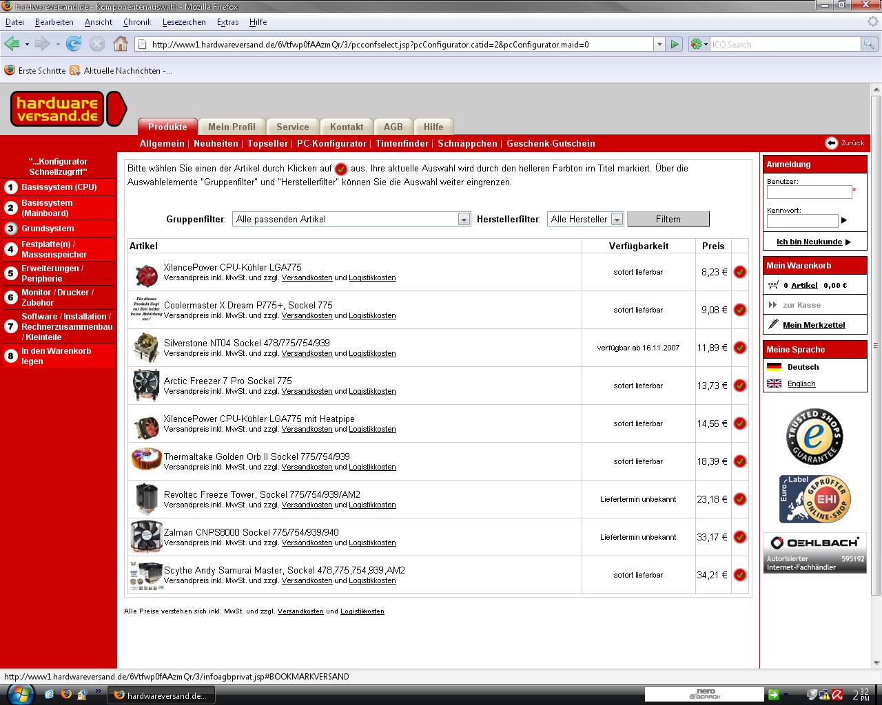The width and height of the screenshot is (882, 705).
Task: Go to step 1 Basissystem (CPU)
Action: [x=59, y=187]
